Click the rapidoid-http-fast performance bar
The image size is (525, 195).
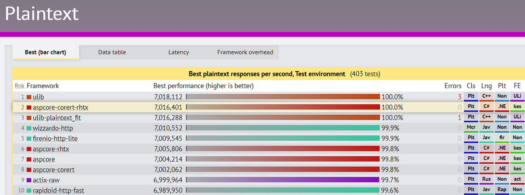click(283, 191)
